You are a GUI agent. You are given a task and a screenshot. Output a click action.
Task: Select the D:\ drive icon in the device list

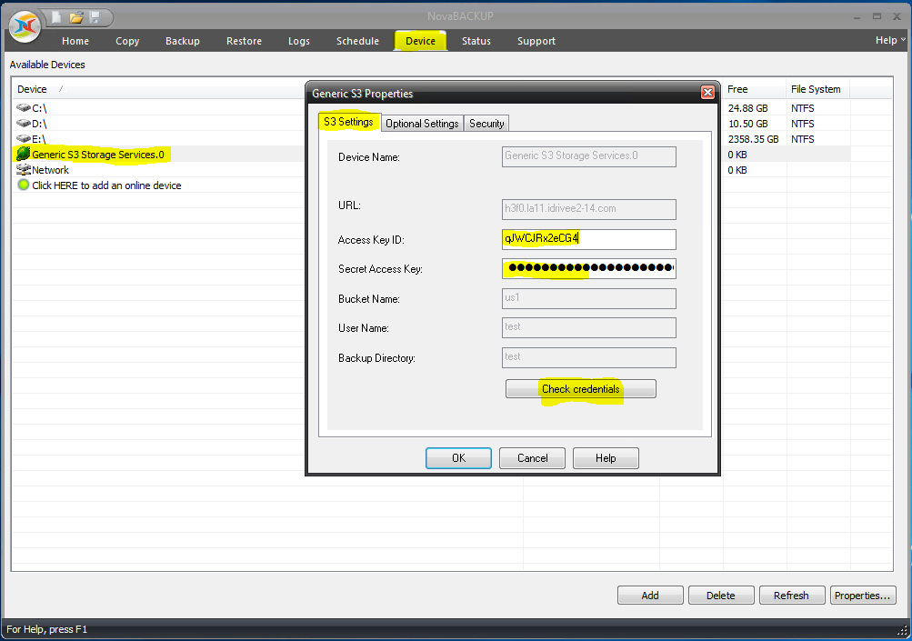point(24,124)
